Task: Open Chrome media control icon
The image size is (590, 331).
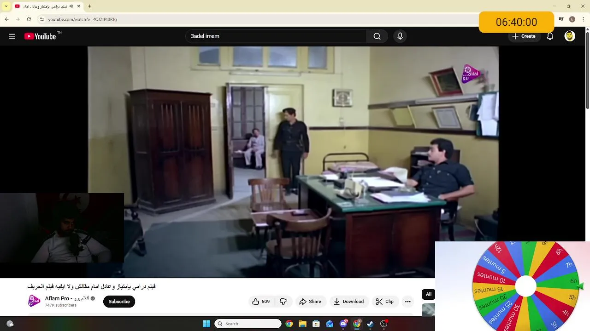Action: coord(561,19)
